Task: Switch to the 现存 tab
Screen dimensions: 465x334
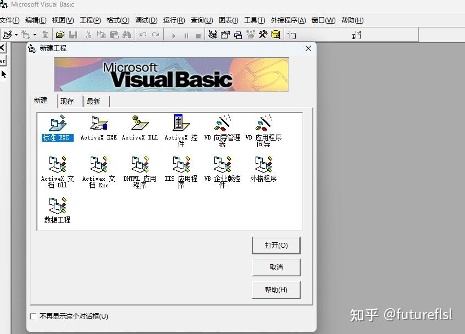Action: click(x=67, y=102)
